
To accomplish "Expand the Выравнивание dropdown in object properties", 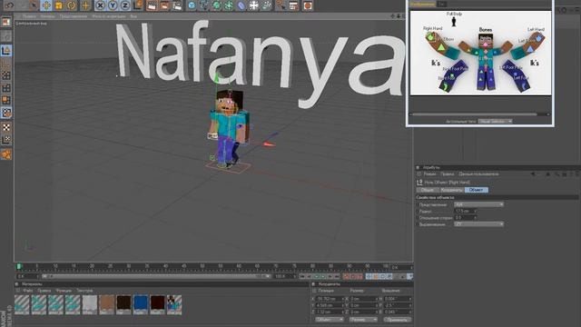I will point(478,224).
